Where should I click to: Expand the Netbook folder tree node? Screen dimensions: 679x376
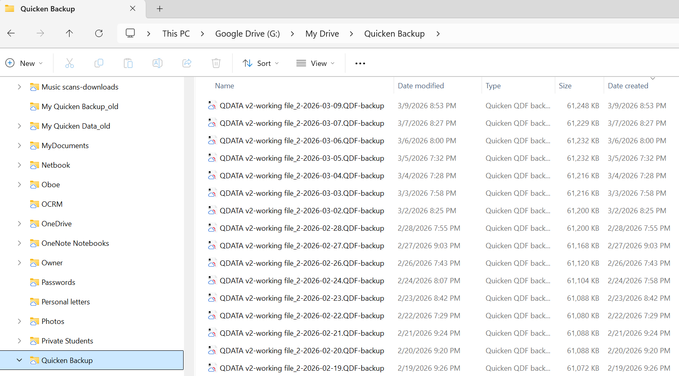point(19,165)
